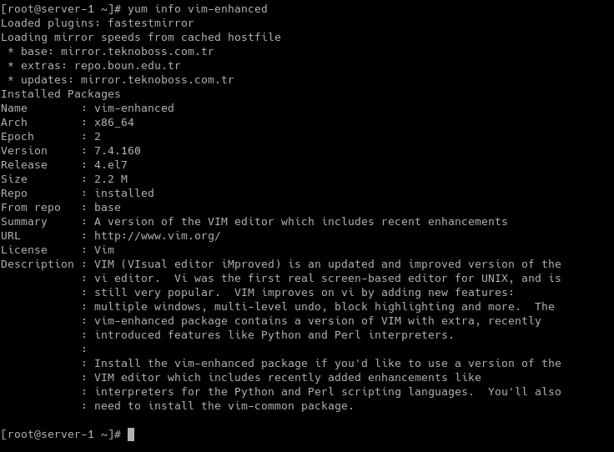Click the 'Description' field label
Viewport: 614px width, 452px height.
(38, 264)
